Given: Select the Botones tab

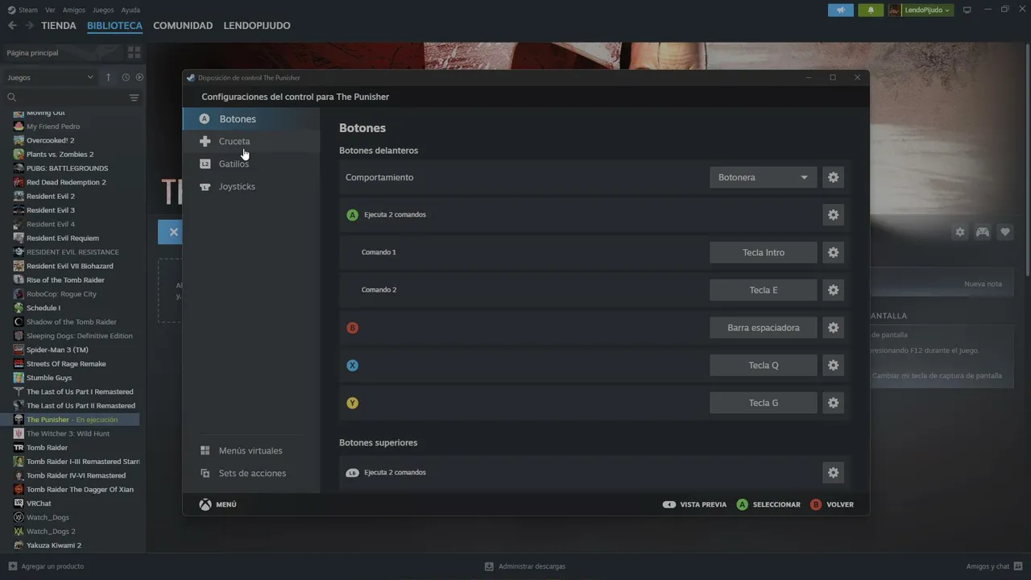Looking at the screenshot, I should tap(251, 119).
